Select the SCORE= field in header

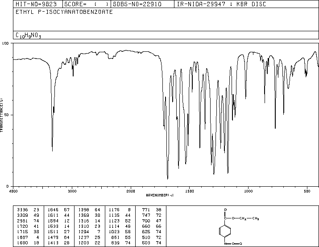pos(87,4)
